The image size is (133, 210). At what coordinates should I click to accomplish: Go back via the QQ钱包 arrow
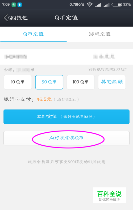point(15,18)
